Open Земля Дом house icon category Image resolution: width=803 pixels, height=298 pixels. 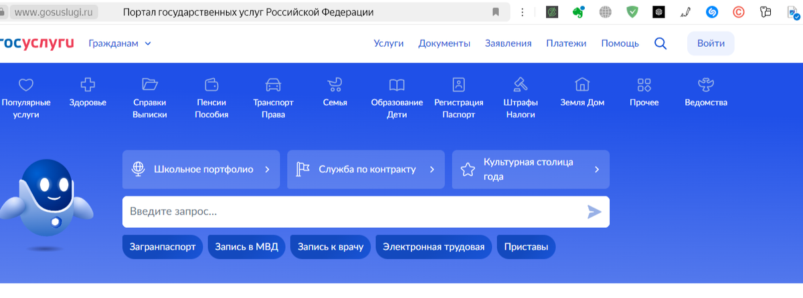click(582, 92)
